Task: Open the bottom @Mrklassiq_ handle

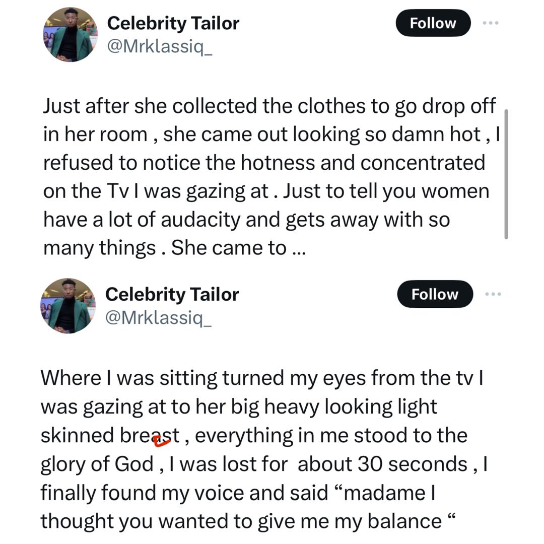Action: [x=158, y=318]
